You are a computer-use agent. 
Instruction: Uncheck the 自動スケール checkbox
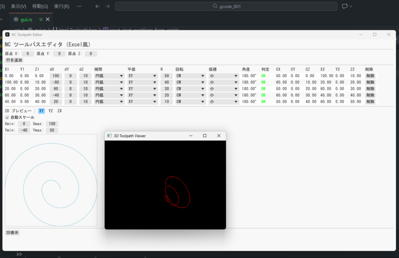click(x=7, y=117)
